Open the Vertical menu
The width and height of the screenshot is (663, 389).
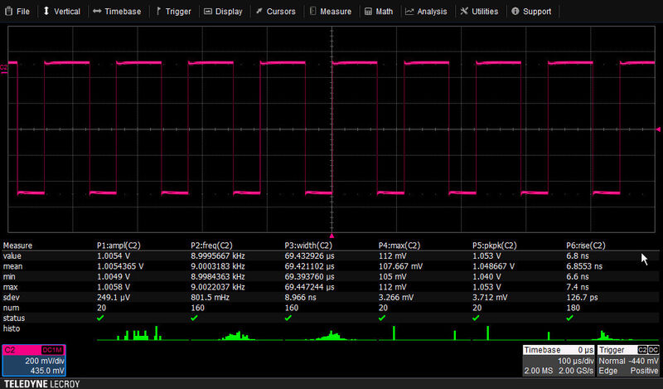point(61,12)
